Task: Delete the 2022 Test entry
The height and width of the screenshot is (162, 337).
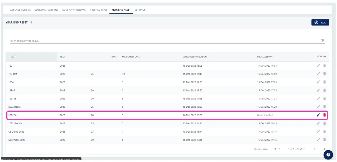Action: [324, 115]
